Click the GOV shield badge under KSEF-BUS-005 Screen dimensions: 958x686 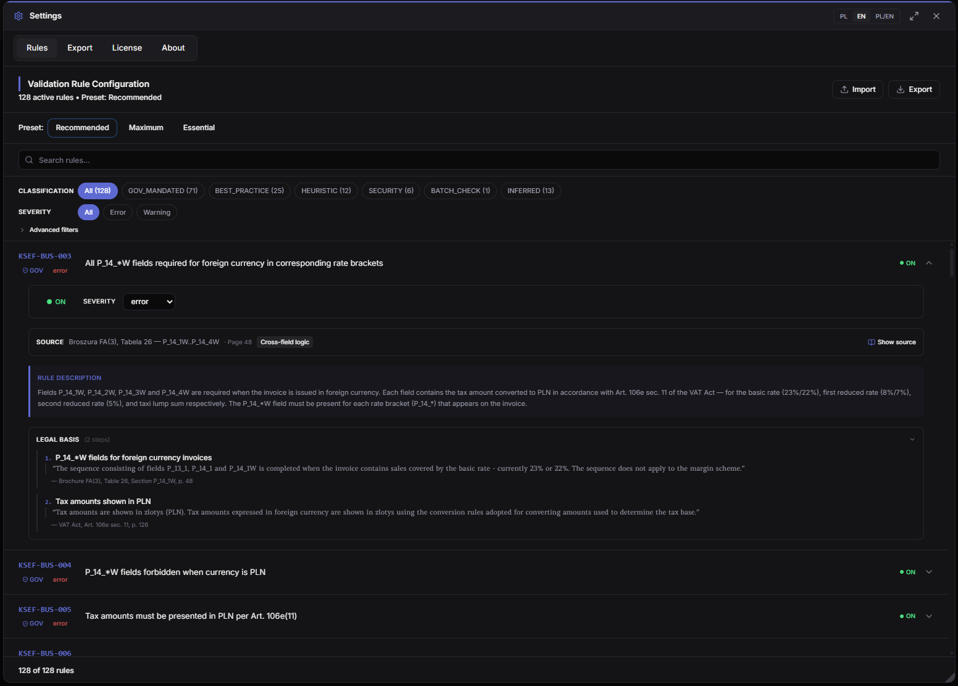33,624
